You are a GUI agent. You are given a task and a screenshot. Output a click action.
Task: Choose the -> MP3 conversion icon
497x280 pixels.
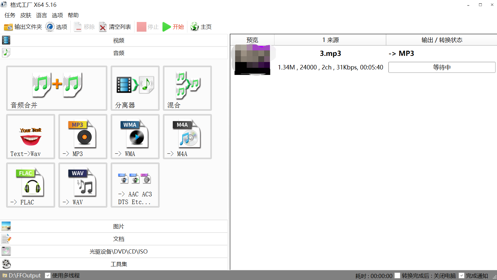[83, 137]
